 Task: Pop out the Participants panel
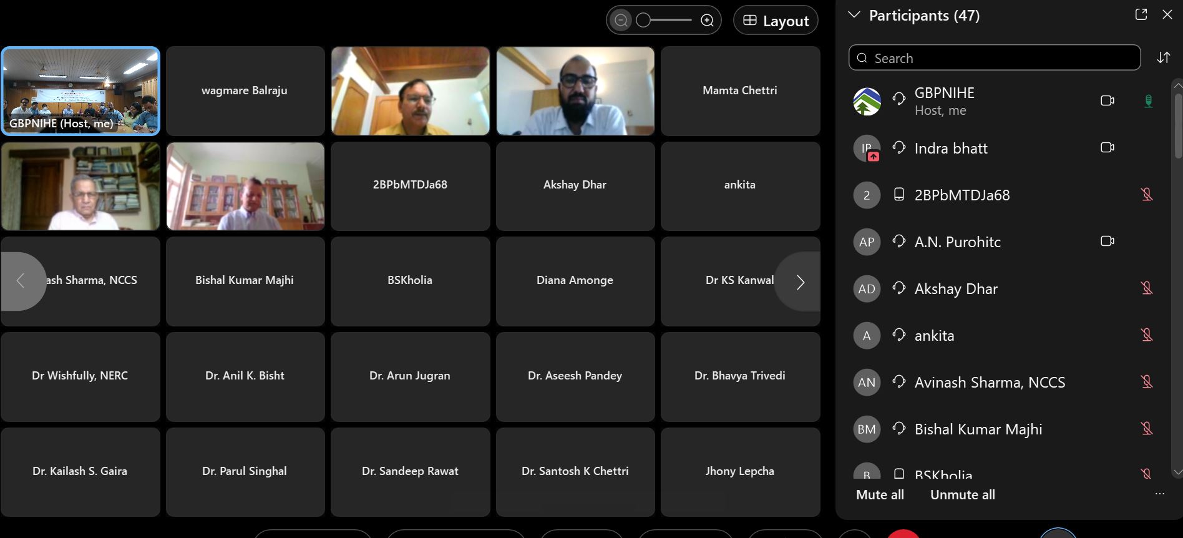click(1141, 14)
